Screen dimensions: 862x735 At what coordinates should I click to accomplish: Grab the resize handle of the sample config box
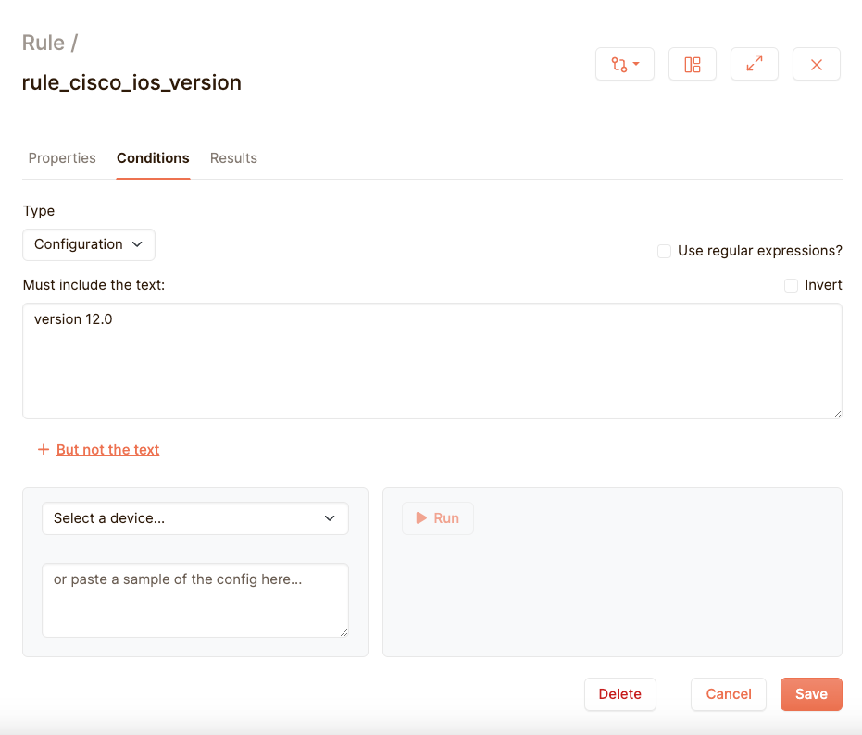[344, 633]
